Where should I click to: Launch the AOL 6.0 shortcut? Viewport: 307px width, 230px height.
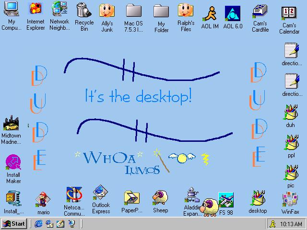[233, 13]
